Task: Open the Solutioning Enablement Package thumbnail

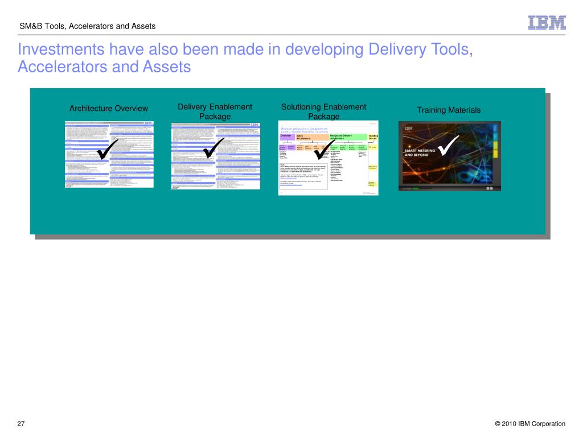Action: pos(329,158)
